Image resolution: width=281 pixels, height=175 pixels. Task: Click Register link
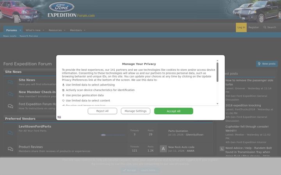254,27
